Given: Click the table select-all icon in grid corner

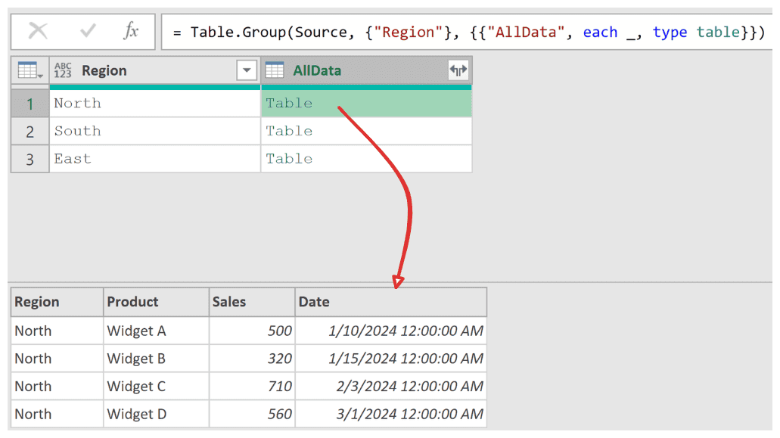Looking at the screenshot, I should 29,70.
